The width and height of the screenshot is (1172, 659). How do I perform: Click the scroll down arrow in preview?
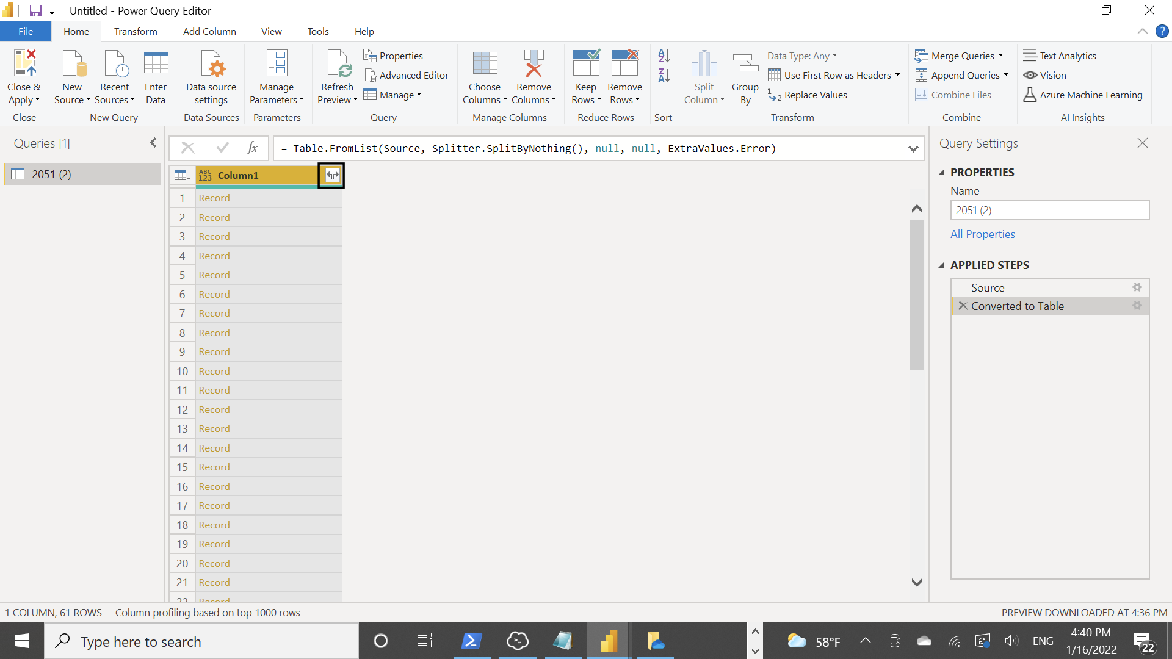pos(917,583)
